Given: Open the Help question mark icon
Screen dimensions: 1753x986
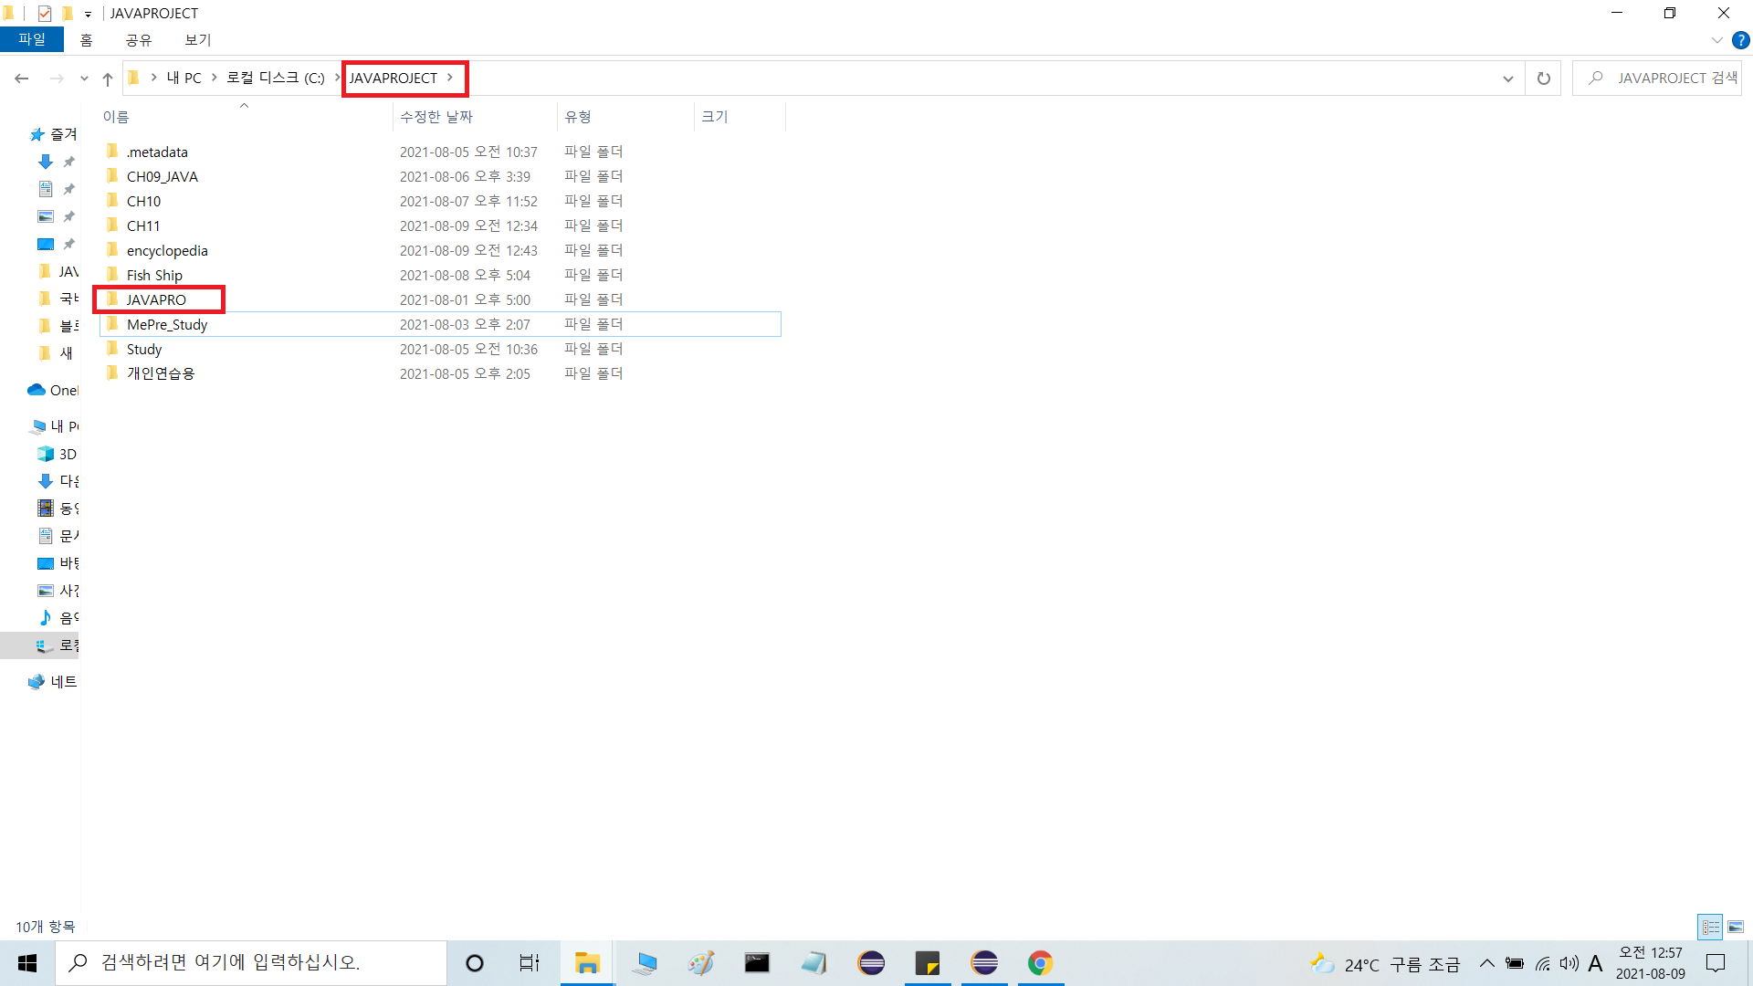Looking at the screenshot, I should click(x=1740, y=40).
